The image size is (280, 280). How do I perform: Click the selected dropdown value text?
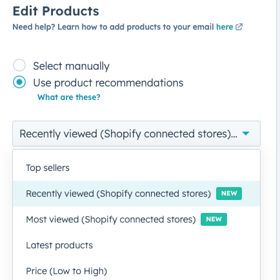(x=128, y=134)
